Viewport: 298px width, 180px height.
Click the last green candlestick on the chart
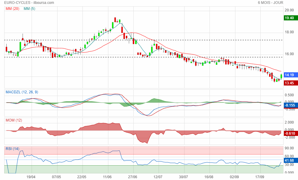pyautogui.click(x=281, y=76)
